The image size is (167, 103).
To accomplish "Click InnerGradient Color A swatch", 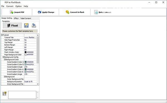I will tap(26, 69).
